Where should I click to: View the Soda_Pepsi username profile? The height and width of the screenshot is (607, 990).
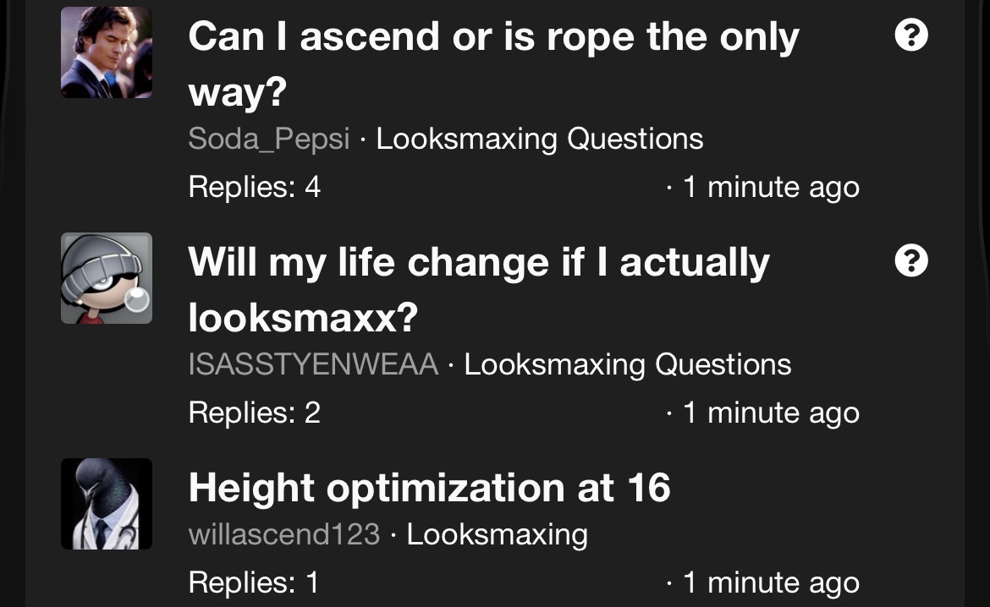click(x=268, y=139)
